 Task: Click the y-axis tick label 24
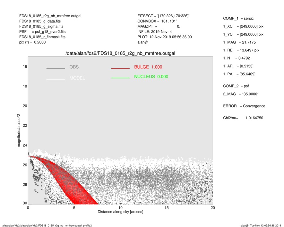[25, 145]
